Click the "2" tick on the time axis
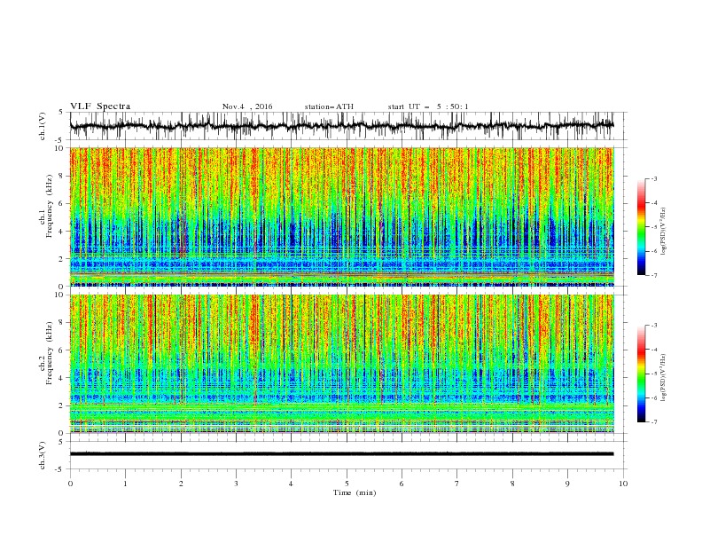Screen dimensions: 702x543 pos(181,484)
